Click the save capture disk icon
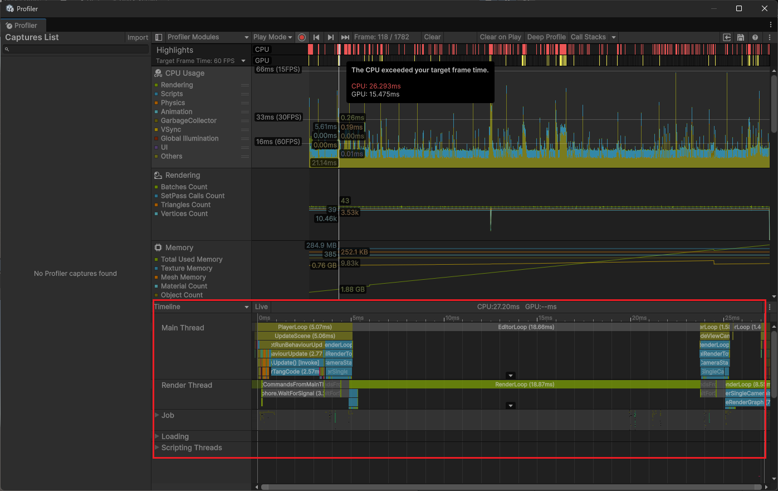Screen dimensions: 778x491 point(741,37)
